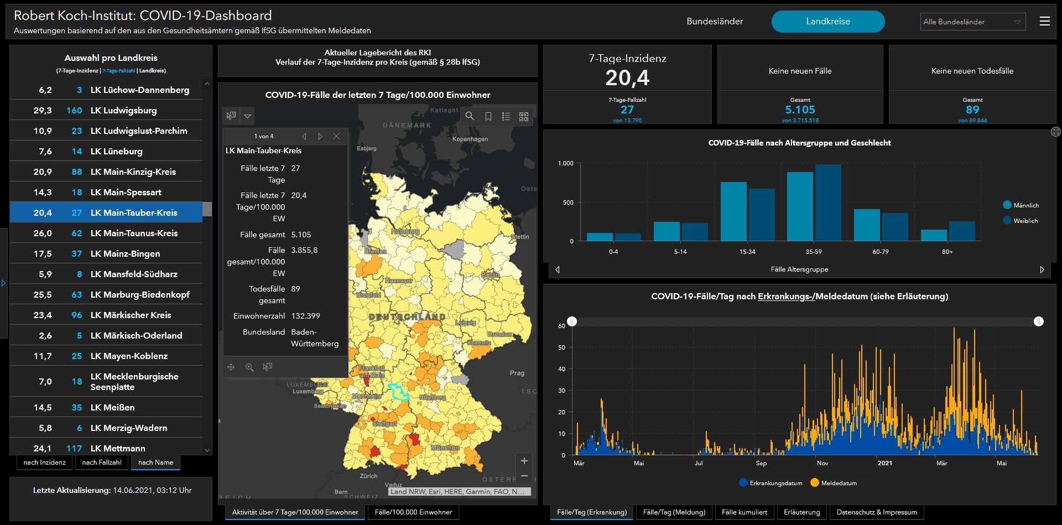The height and width of the screenshot is (525, 1062).
Task: Show the map legend list
Action: coord(506,116)
